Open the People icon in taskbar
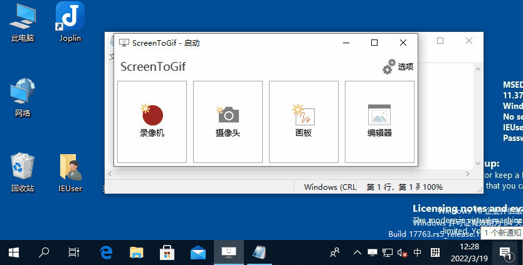Screen dimensions: 523x265 tap(335, 252)
